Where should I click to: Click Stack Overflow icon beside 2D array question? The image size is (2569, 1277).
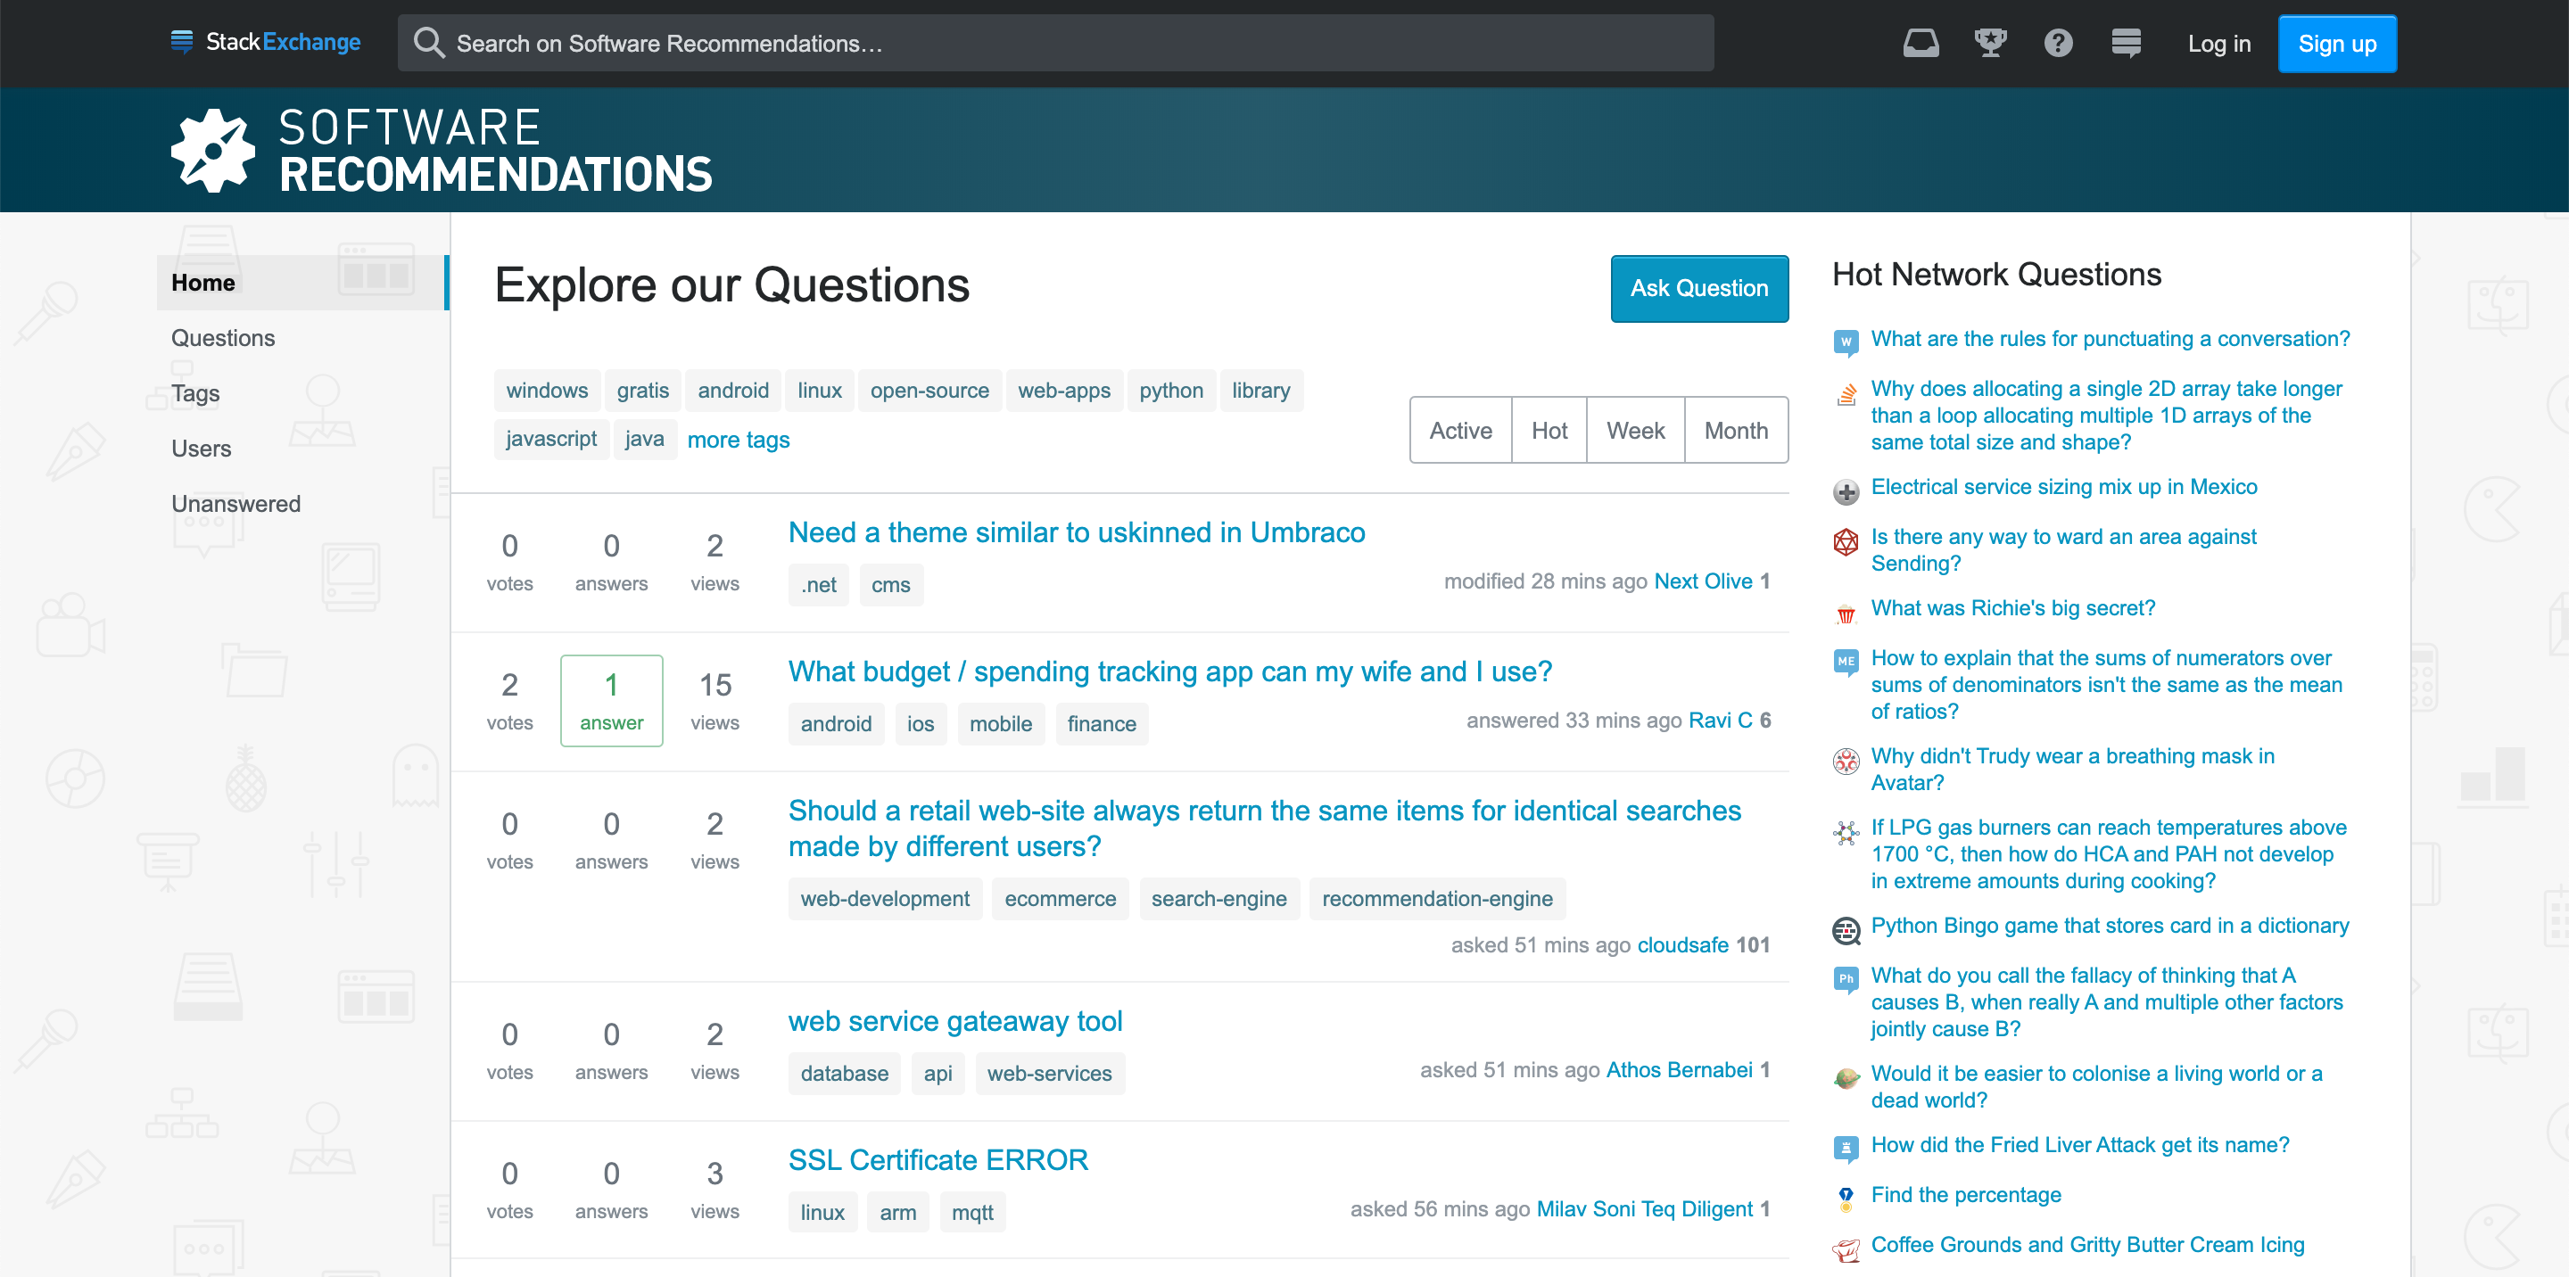pos(1846,395)
